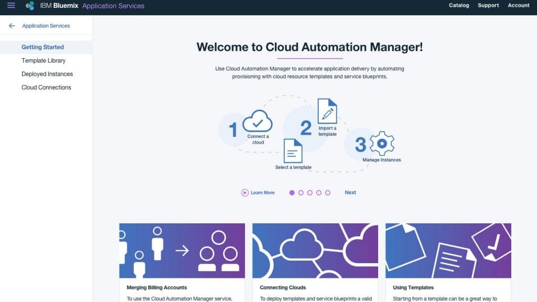Click the Connect a cloud checkmark icon

click(x=257, y=121)
